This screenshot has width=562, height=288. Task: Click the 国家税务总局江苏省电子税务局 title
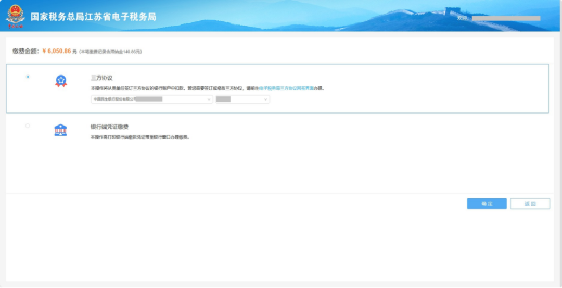pos(94,17)
